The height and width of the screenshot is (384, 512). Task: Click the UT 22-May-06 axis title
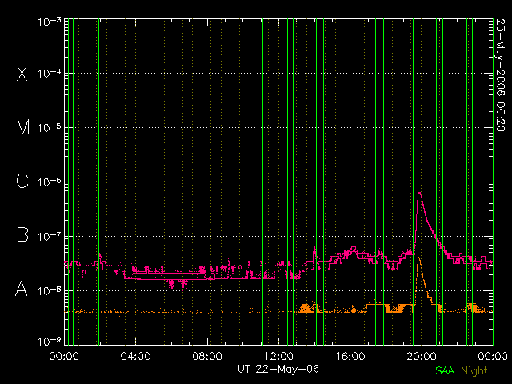point(278,369)
